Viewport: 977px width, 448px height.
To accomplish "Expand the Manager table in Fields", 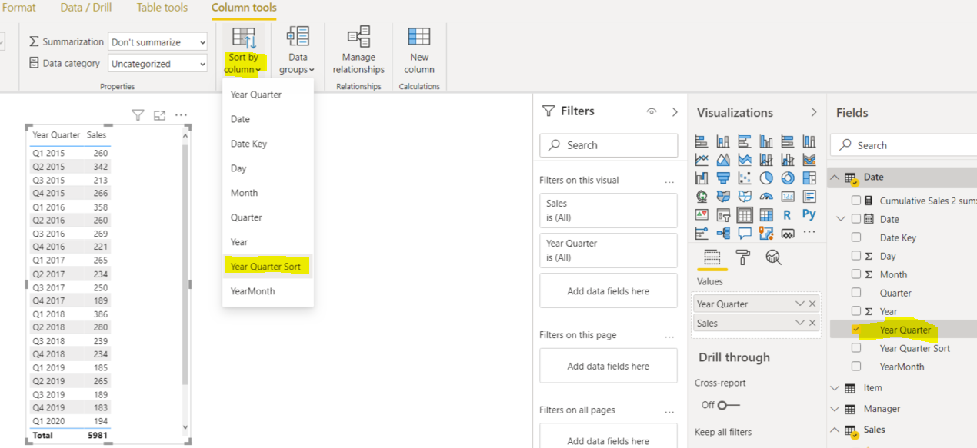I will tap(835, 409).
